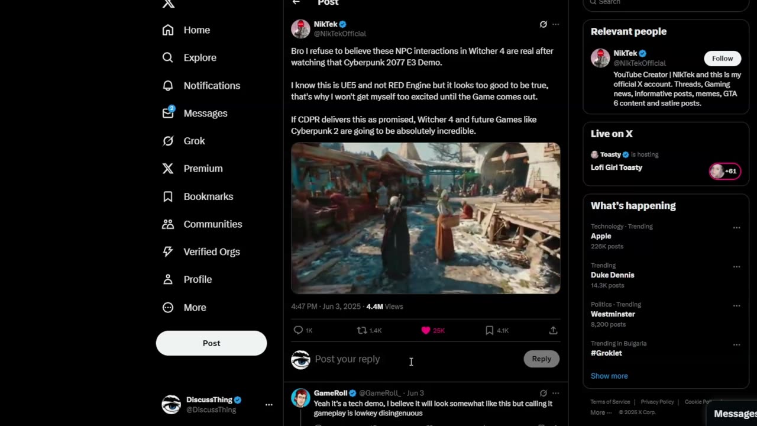Click the Verified Orgs lightning icon
Viewport: 757px width, 426px height.
168,251
